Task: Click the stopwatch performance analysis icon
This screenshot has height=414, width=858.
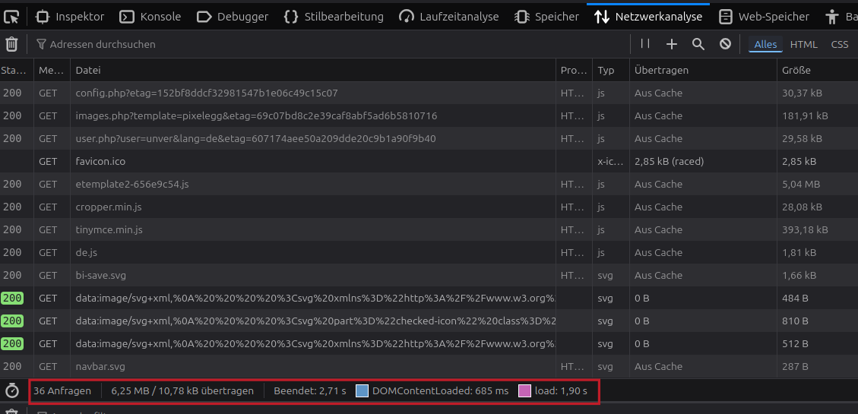Action: tap(12, 390)
